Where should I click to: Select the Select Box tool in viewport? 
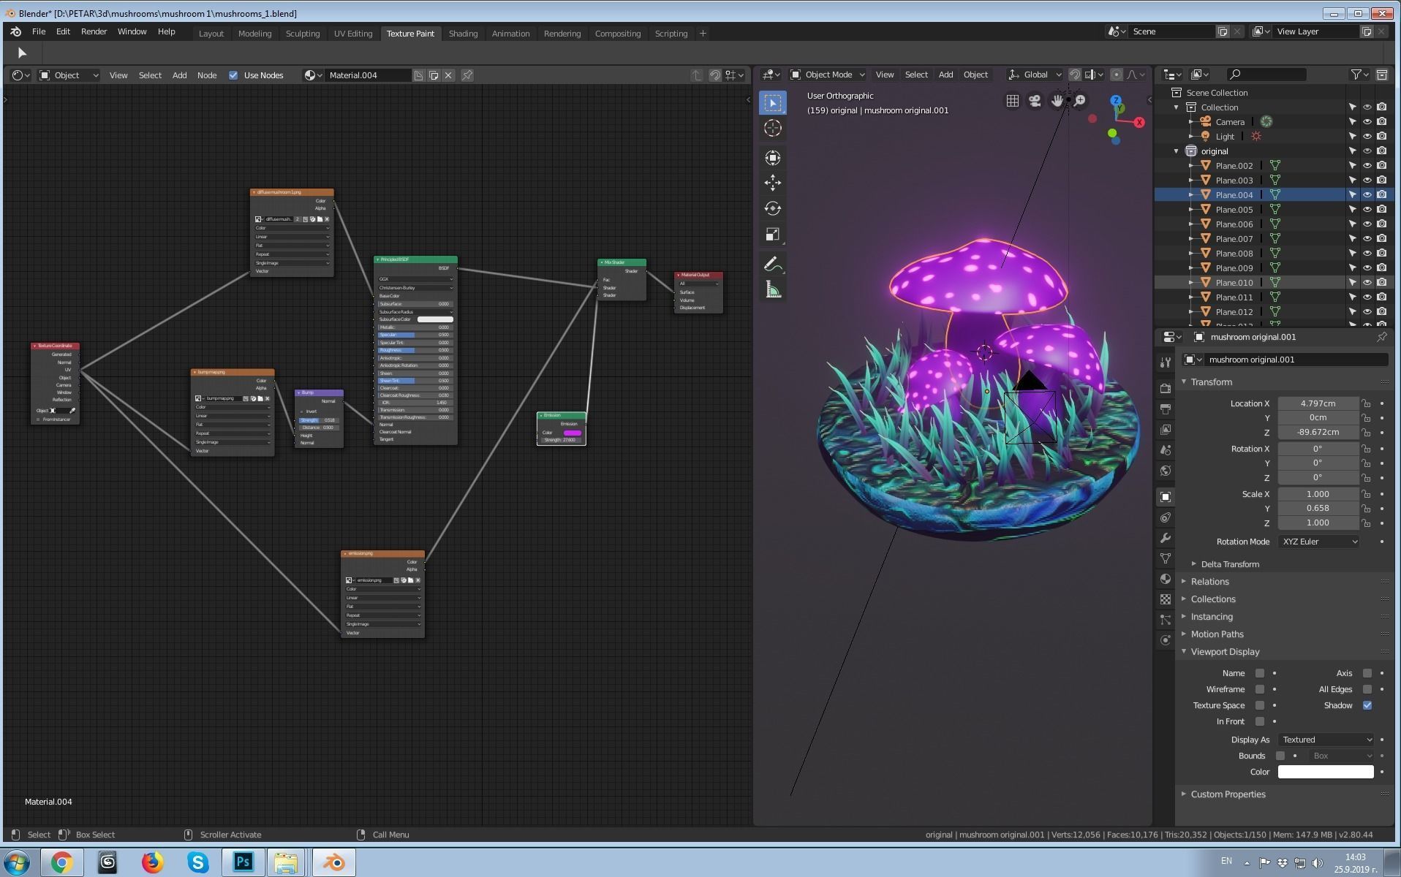click(773, 103)
